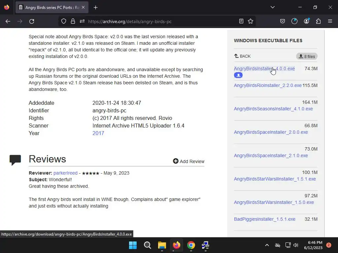Click the identifier value angry-birds-pc

110,111
